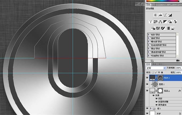
Task: Click the lock position move icon
Action: [x=159, y=72]
